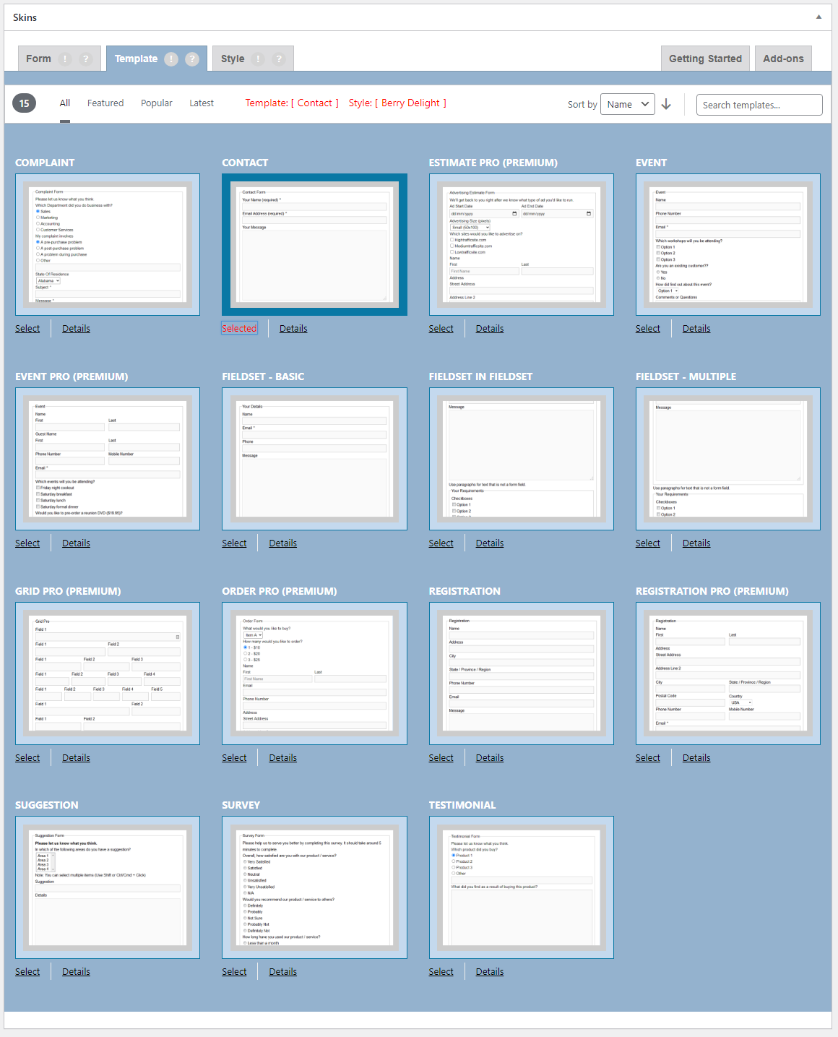Click the question mark icon on the Form tab

coord(86,59)
